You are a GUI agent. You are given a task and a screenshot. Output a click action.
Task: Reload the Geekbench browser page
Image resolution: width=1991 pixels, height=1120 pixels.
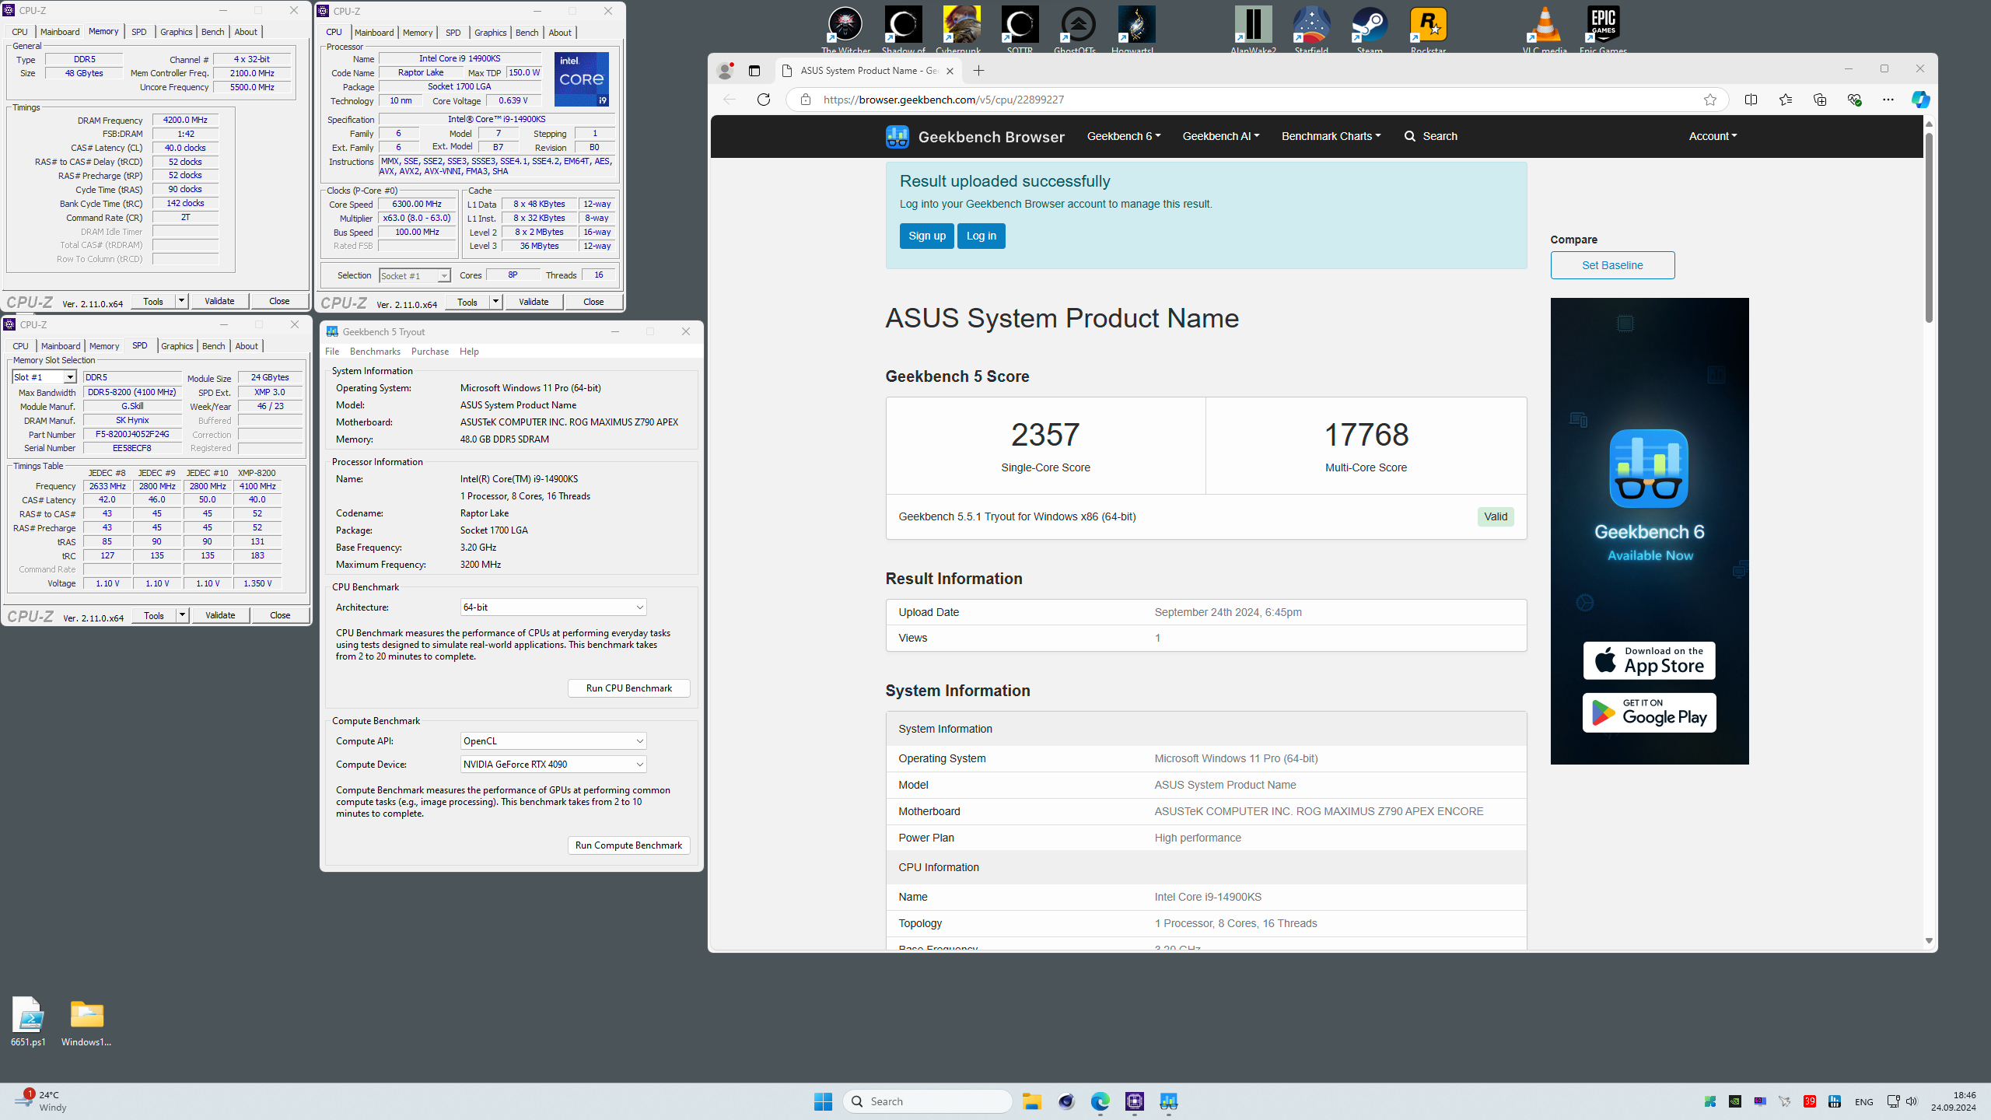point(764,100)
